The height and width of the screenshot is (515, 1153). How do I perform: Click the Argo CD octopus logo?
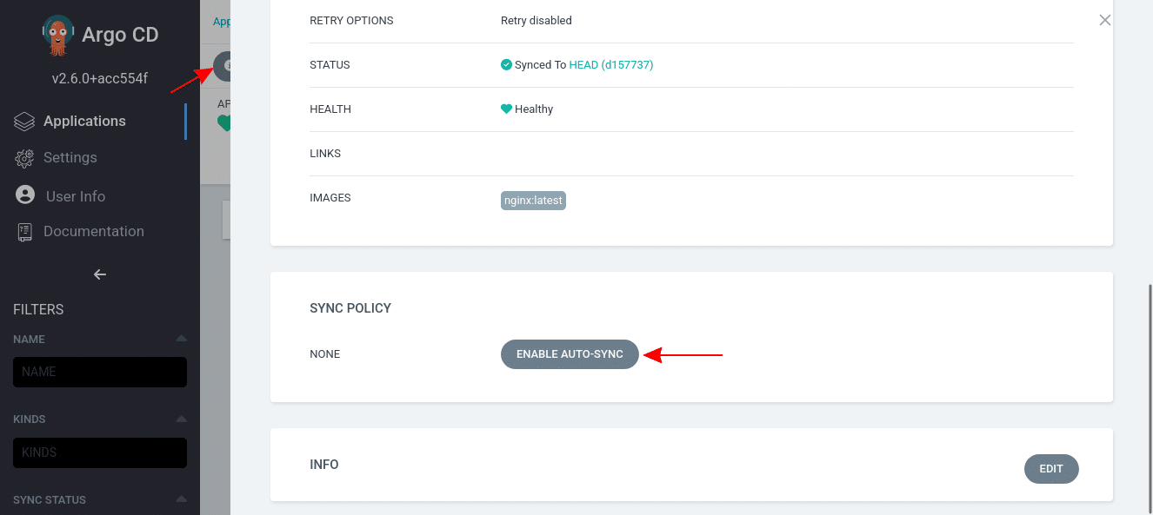(x=57, y=34)
